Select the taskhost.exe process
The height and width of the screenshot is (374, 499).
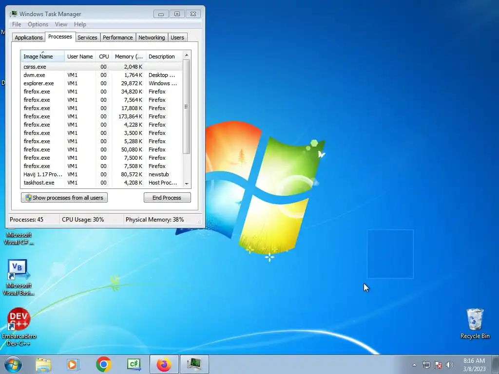(x=101, y=183)
